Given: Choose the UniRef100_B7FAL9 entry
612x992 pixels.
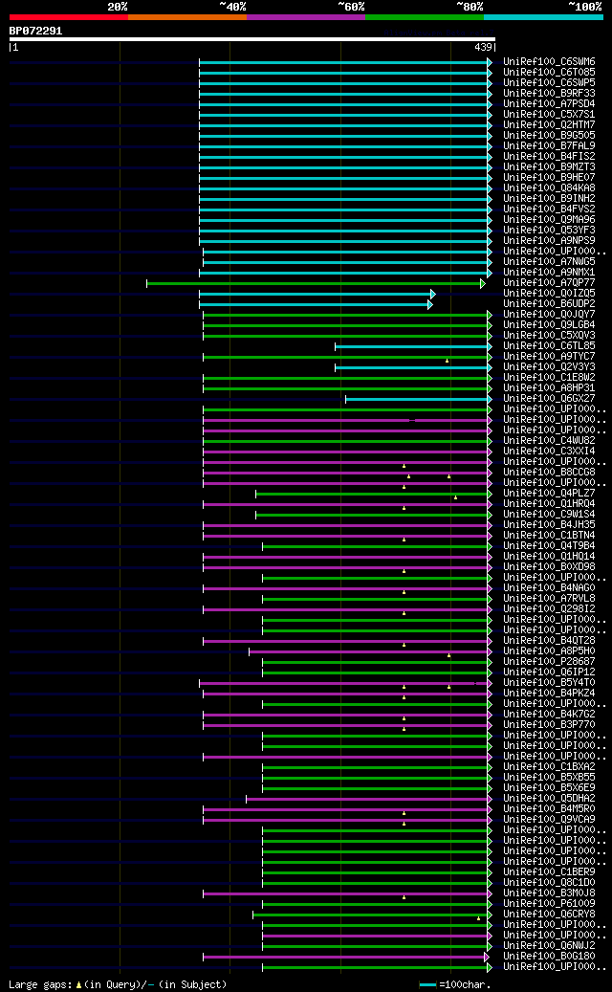Looking at the screenshot, I should [x=550, y=146].
